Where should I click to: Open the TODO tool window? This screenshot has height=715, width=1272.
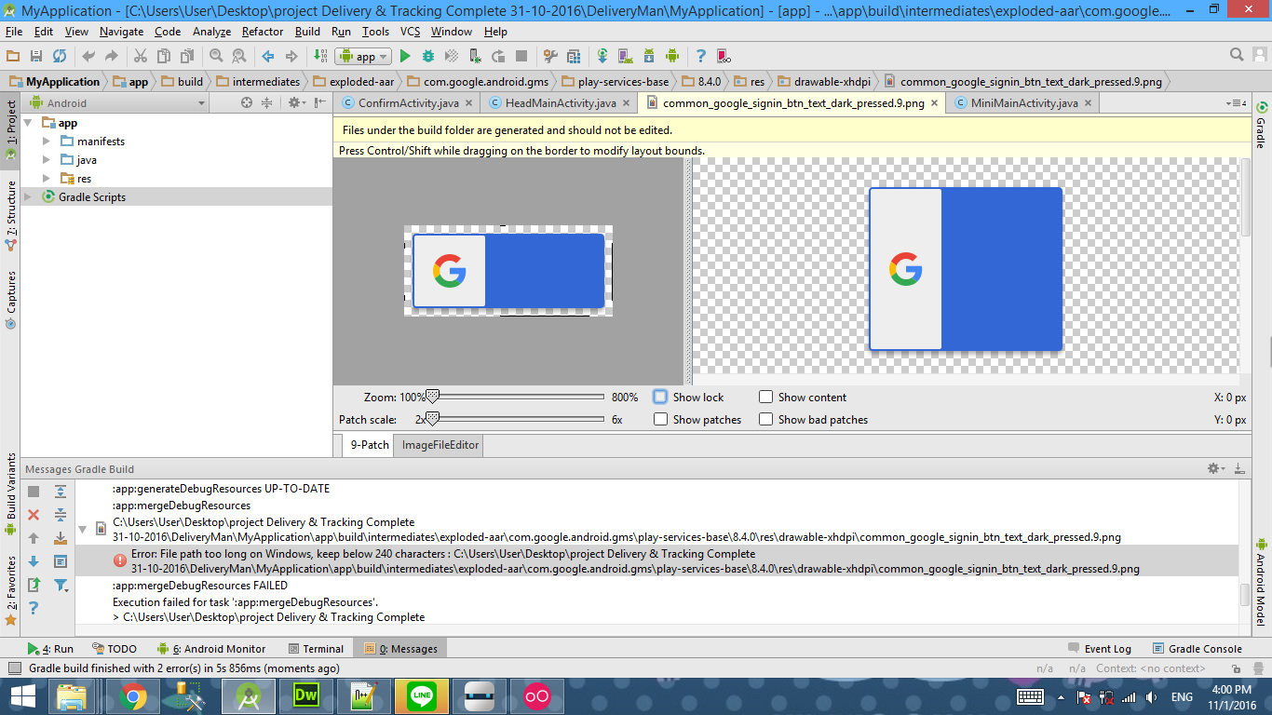point(115,649)
